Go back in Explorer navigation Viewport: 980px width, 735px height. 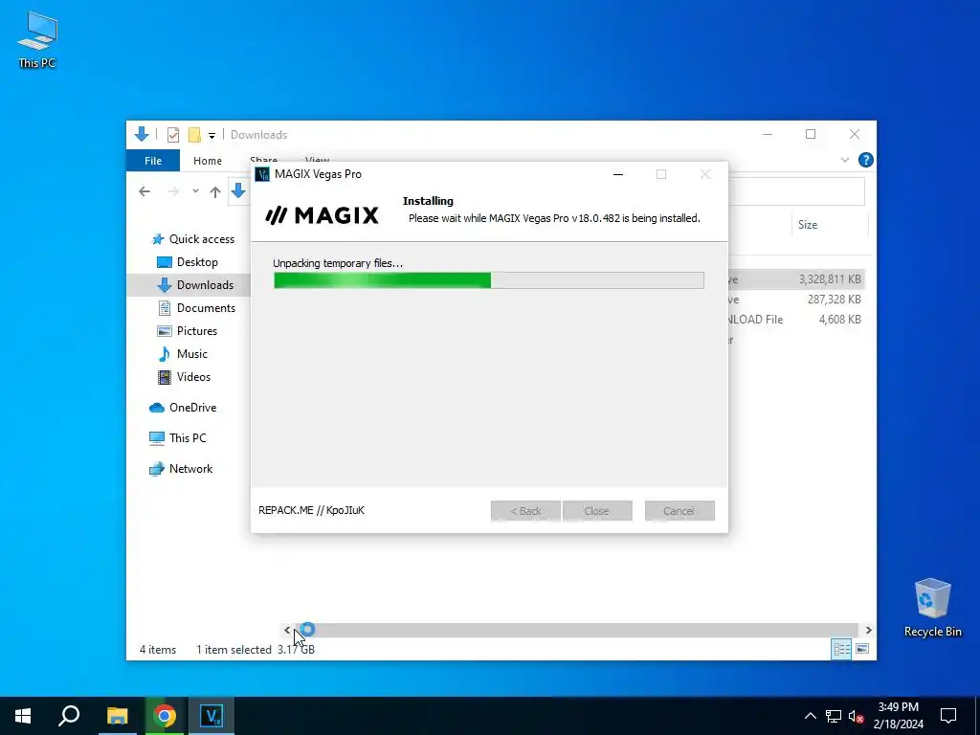[x=145, y=191]
